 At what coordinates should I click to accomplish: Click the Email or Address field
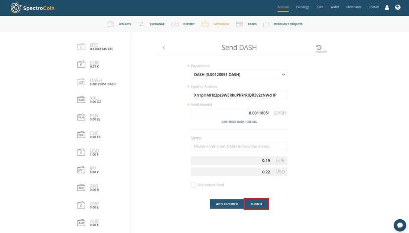click(x=239, y=95)
